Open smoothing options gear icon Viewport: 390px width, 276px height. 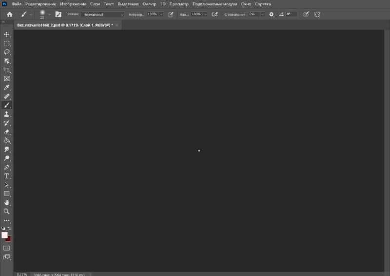coord(272,15)
